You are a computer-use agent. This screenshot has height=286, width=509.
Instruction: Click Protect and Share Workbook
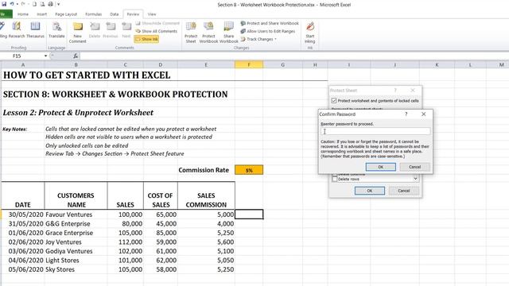point(270,23)
